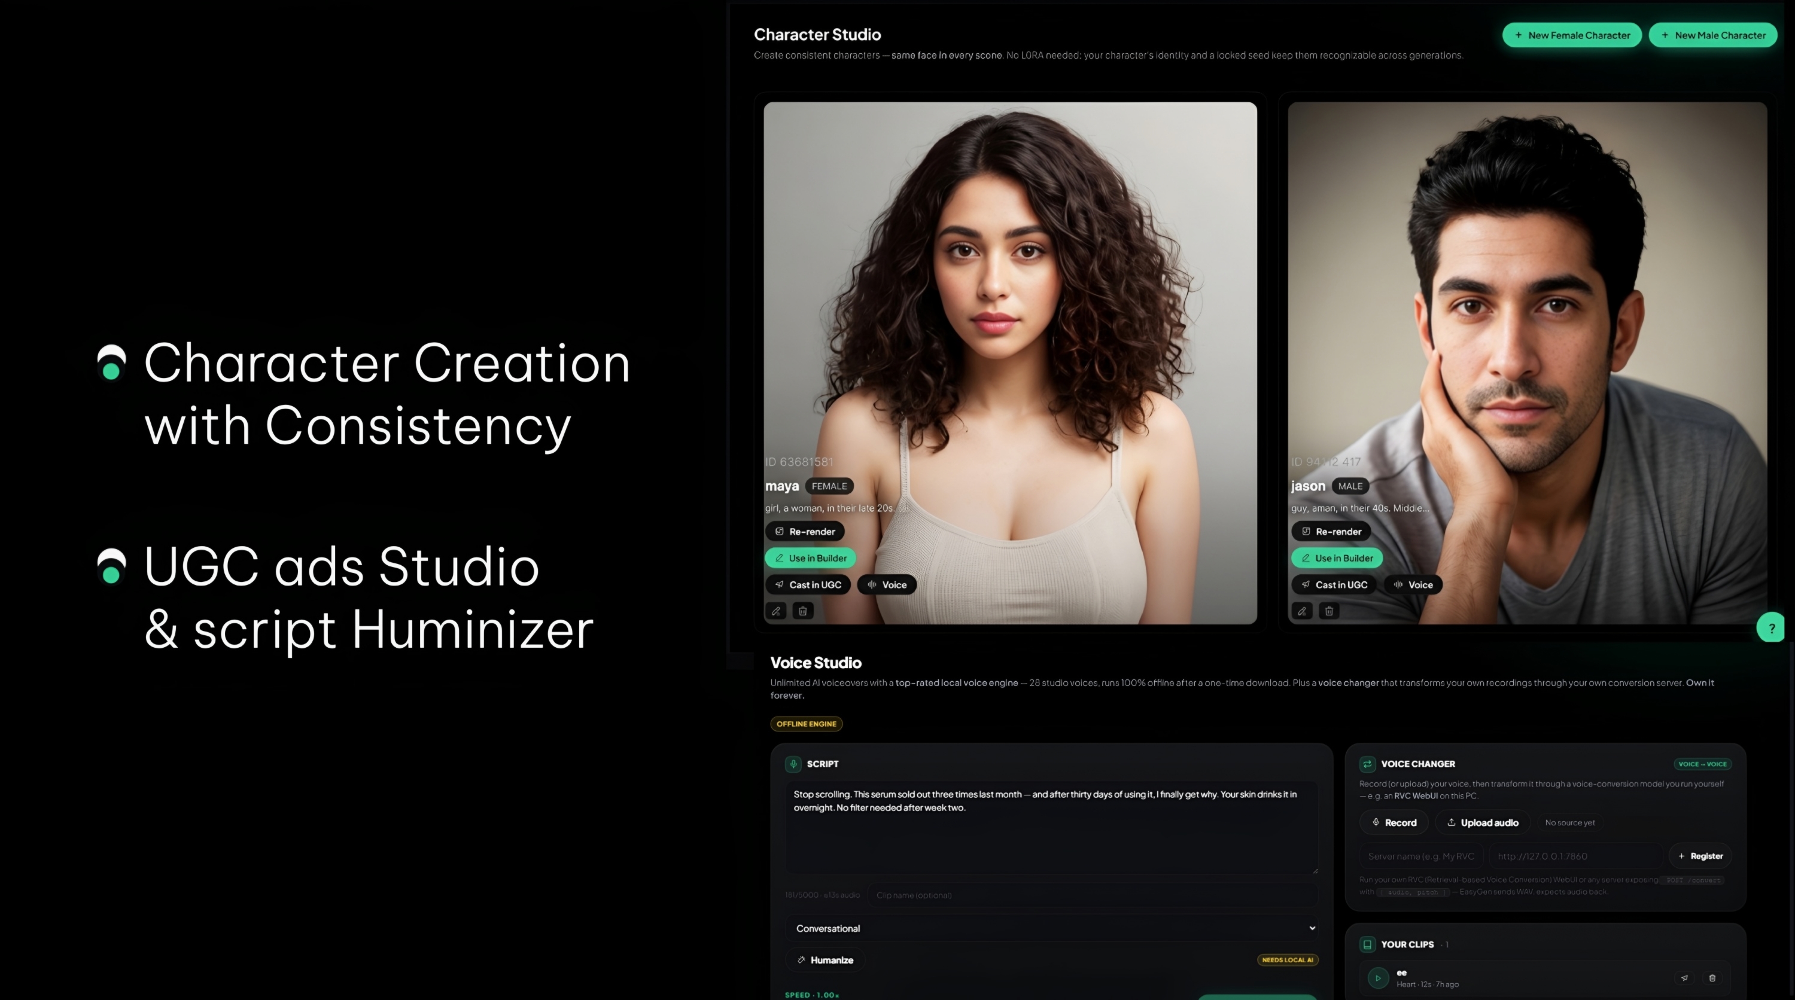Image resolution: width=1795 pixels, height=1000 pixels.
Task: Click jason's portrait thumbnail
Action: pos(1528,363)
